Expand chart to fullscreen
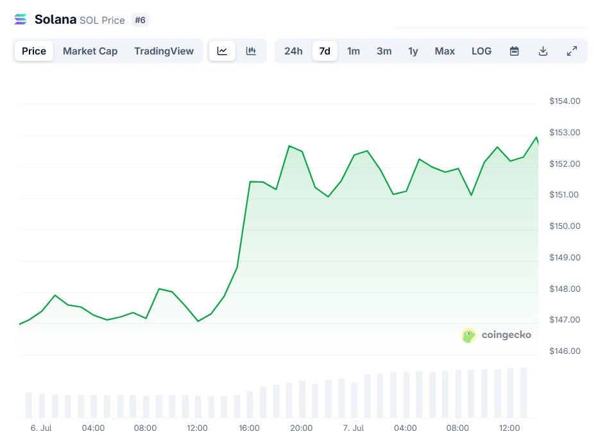The image size is (598, 445). [x=572, y=51]
